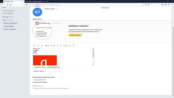
Task: Open the list formatting tool
Action: tap(67, 45)
